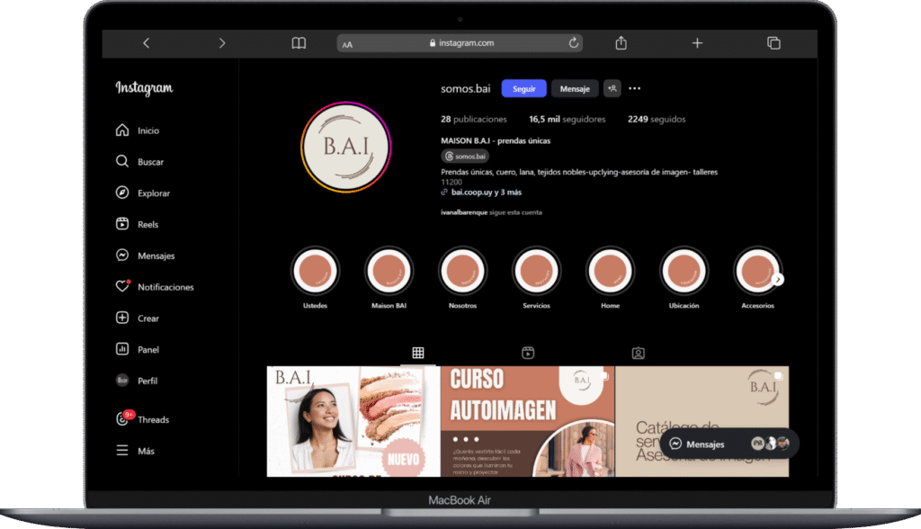The image size is (921, 529).
Task: Show next story highlights with arrow
Action: click(x=778, y=279)
